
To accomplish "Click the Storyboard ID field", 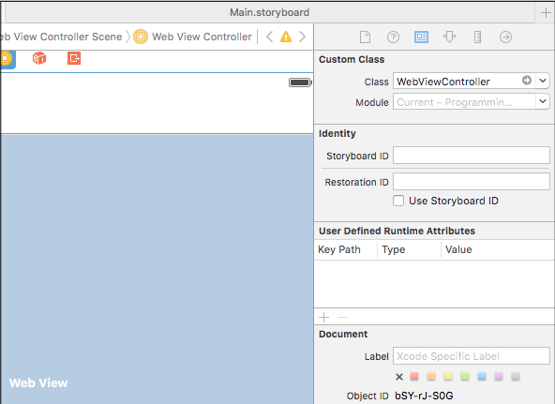I will coord(472,156).
